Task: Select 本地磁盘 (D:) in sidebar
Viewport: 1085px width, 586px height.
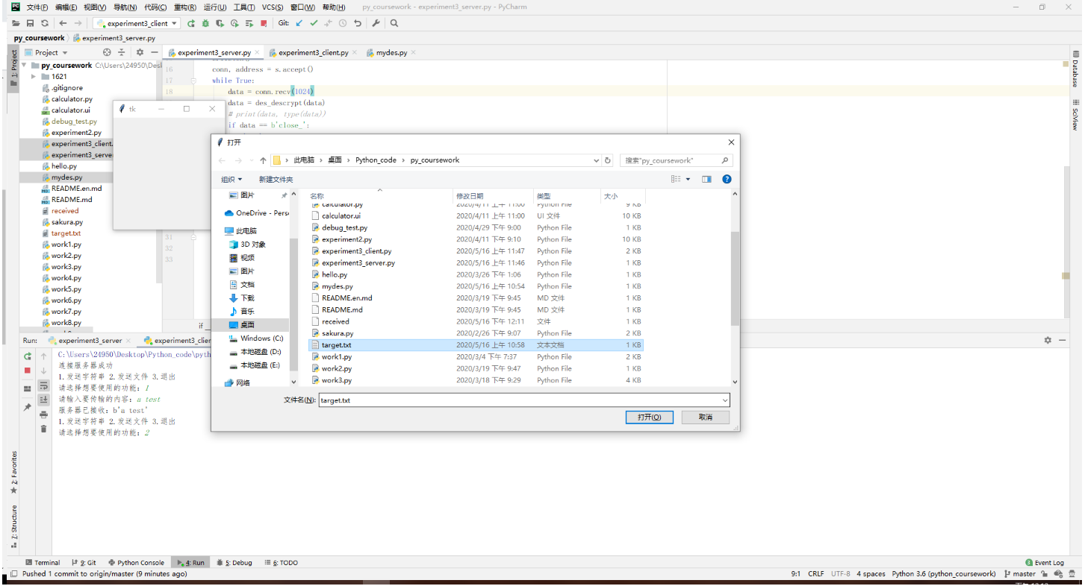Action: [255, 351]
